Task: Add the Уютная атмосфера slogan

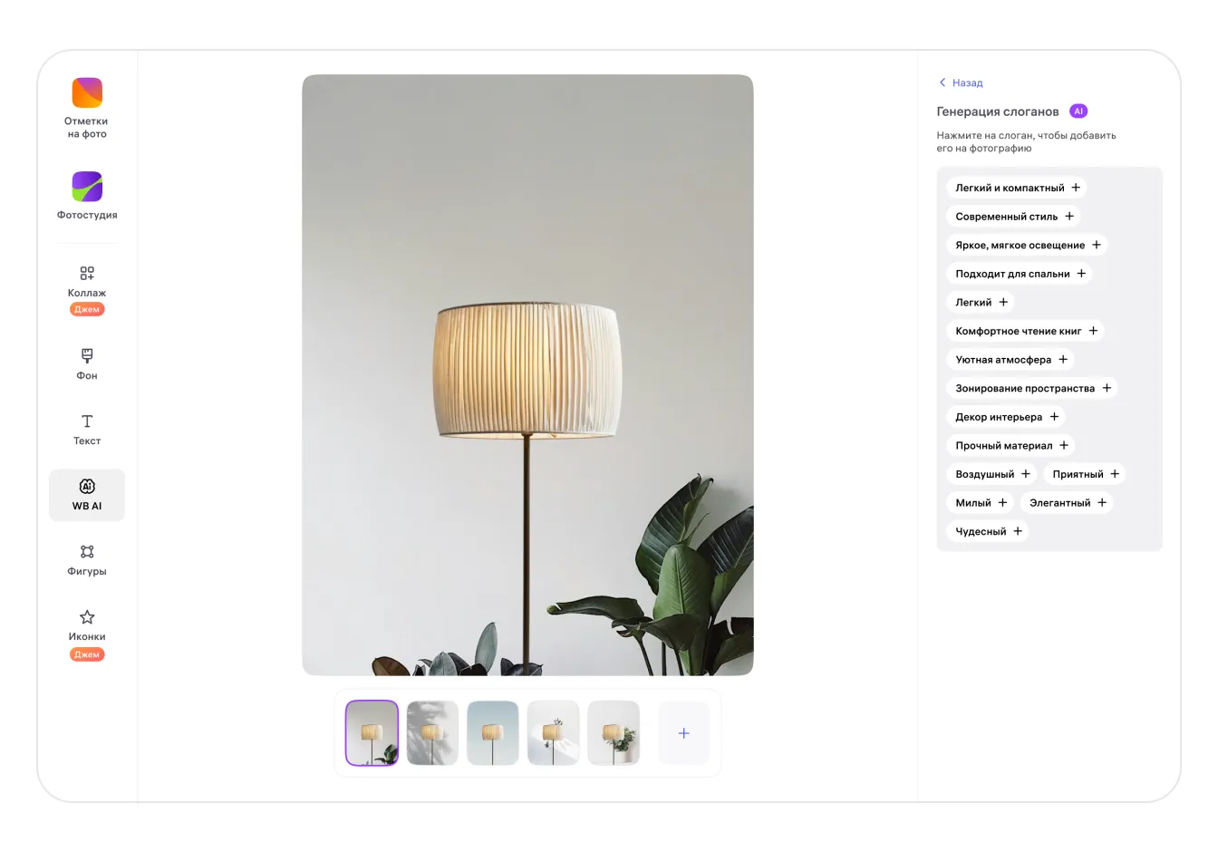Action: pos(1010,360)
